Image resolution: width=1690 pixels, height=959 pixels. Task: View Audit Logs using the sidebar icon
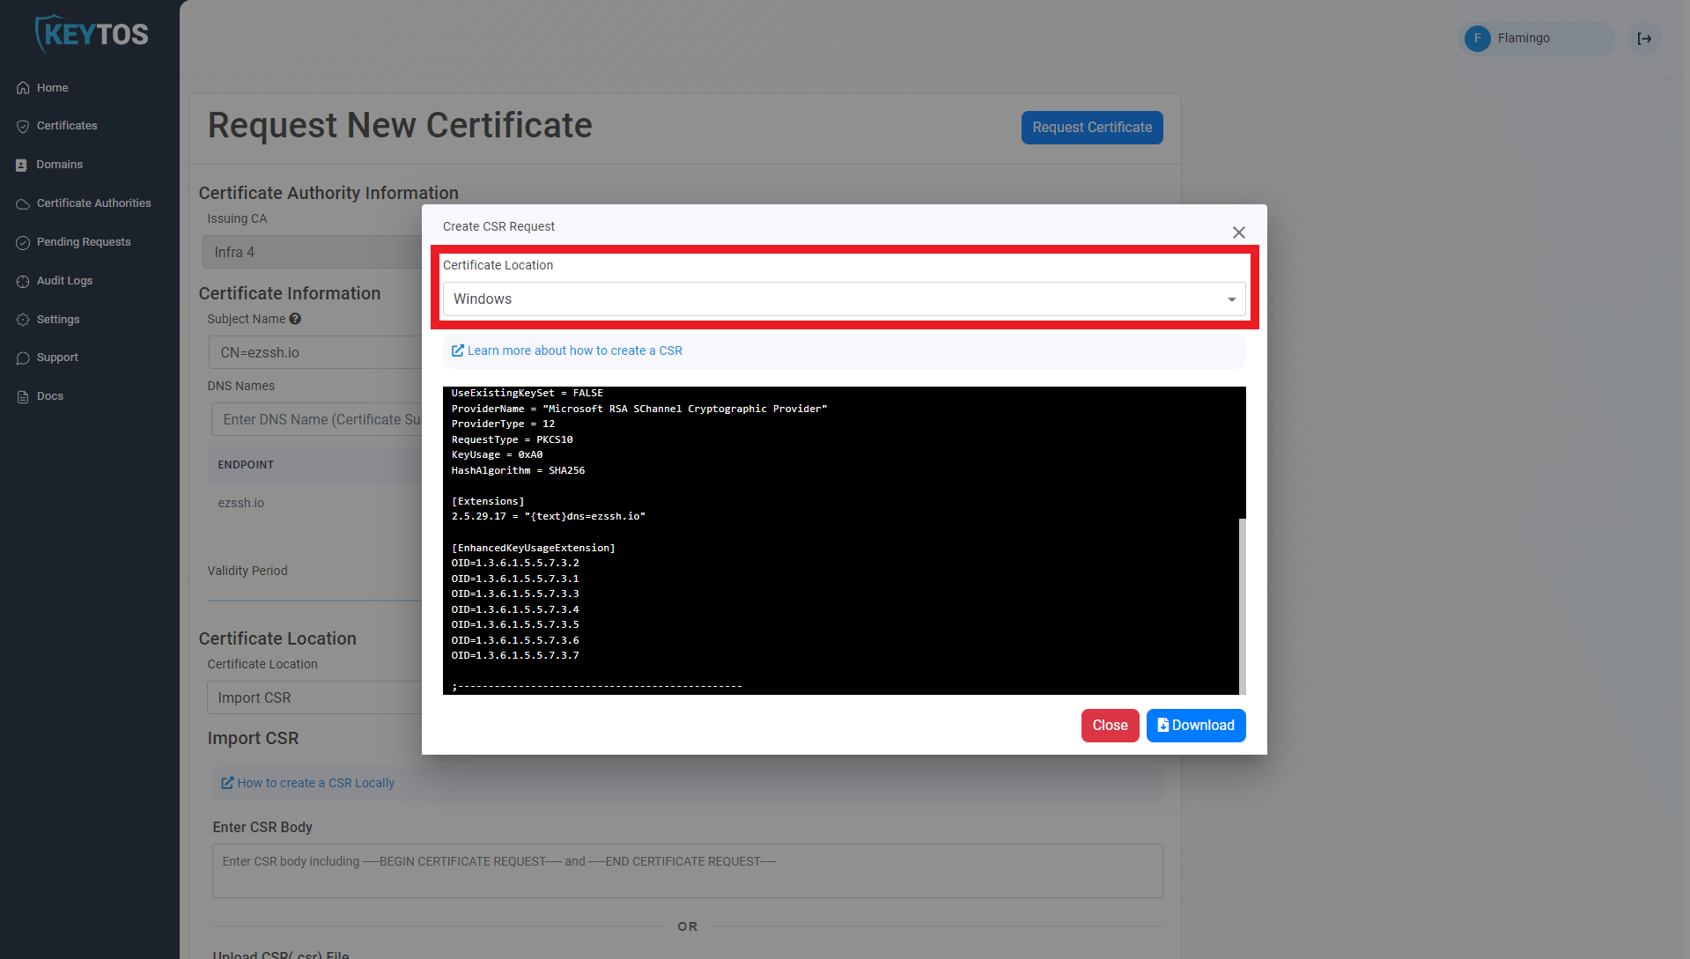23,281
